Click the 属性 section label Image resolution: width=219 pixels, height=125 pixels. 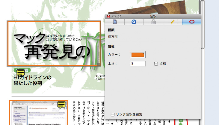click(111, 47)
